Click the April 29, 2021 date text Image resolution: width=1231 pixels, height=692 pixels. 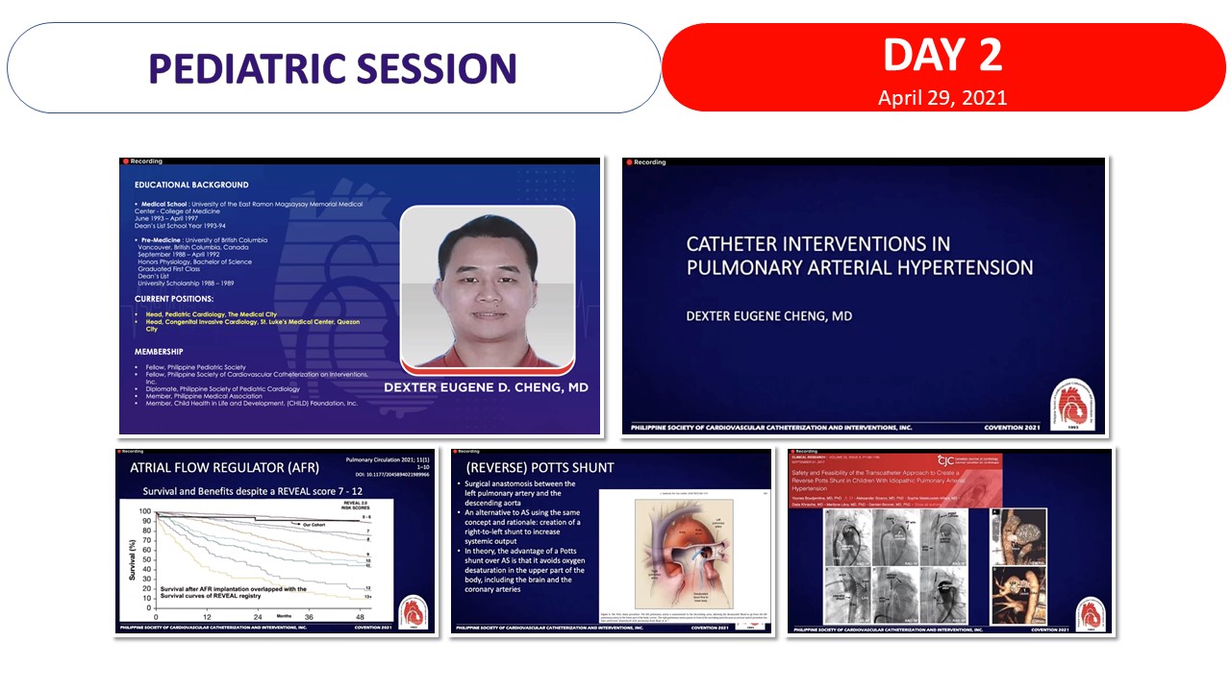point(942,97)
